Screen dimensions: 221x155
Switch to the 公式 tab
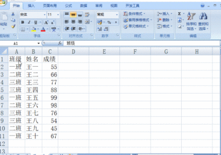coord(68,6)
